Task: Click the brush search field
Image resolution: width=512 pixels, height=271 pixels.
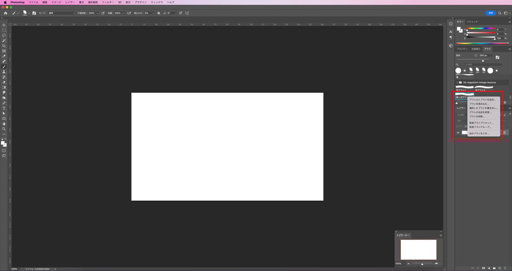Action: point(480,65)
